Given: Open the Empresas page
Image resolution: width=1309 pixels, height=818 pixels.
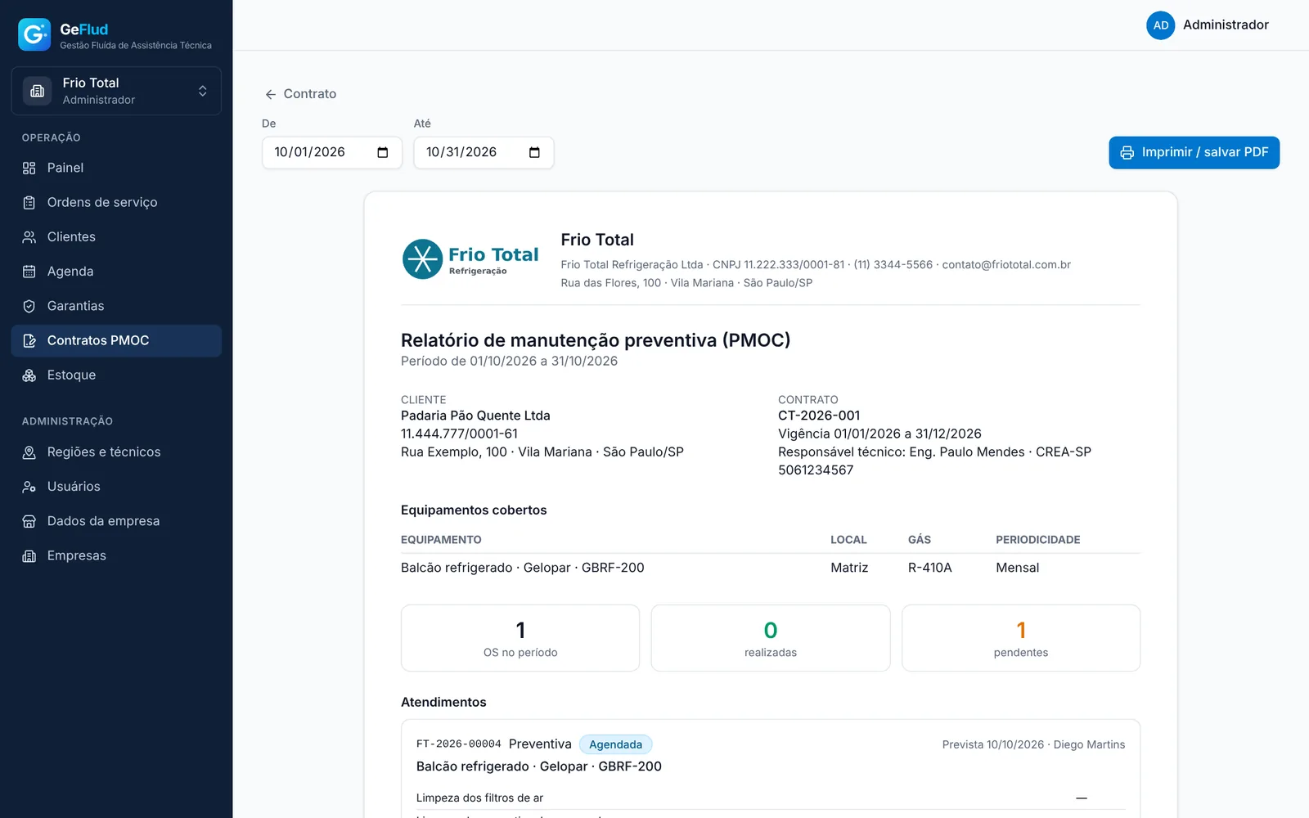Looking at the screenshot, I should [116, 555].
